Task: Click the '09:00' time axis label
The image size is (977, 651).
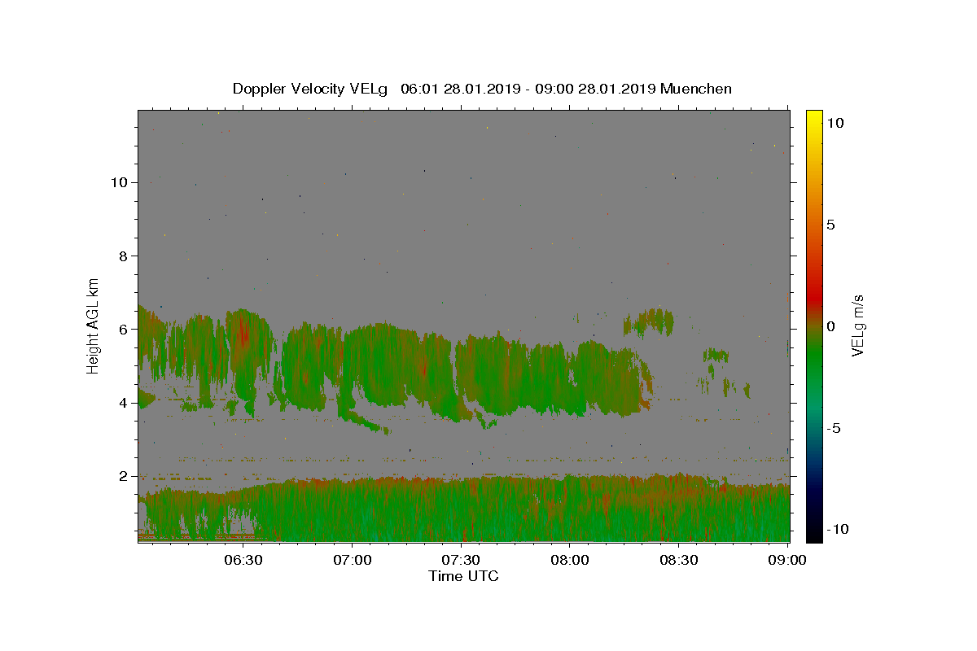Action: tap(787, 560)
